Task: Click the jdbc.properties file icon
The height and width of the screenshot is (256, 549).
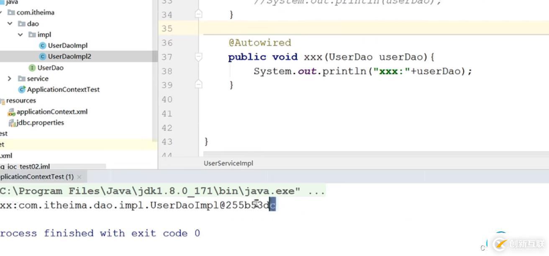Action: (x=12, y=123)
